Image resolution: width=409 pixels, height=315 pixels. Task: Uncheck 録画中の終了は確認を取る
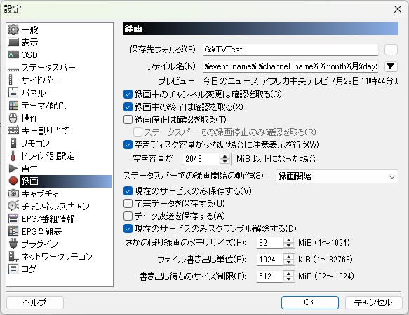(128, 106)
